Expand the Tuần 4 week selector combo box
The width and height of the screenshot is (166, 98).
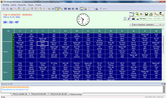point(147,25)
